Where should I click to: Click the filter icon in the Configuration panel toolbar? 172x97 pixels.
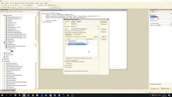pos(21,11)
